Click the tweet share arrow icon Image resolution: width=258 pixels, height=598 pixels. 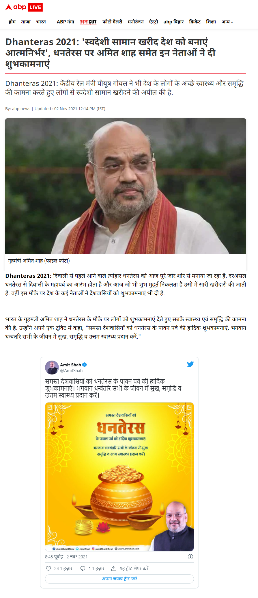coord(114,569)
